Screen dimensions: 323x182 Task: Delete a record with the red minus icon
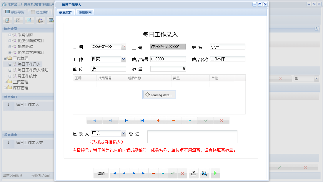pos(174,120)
